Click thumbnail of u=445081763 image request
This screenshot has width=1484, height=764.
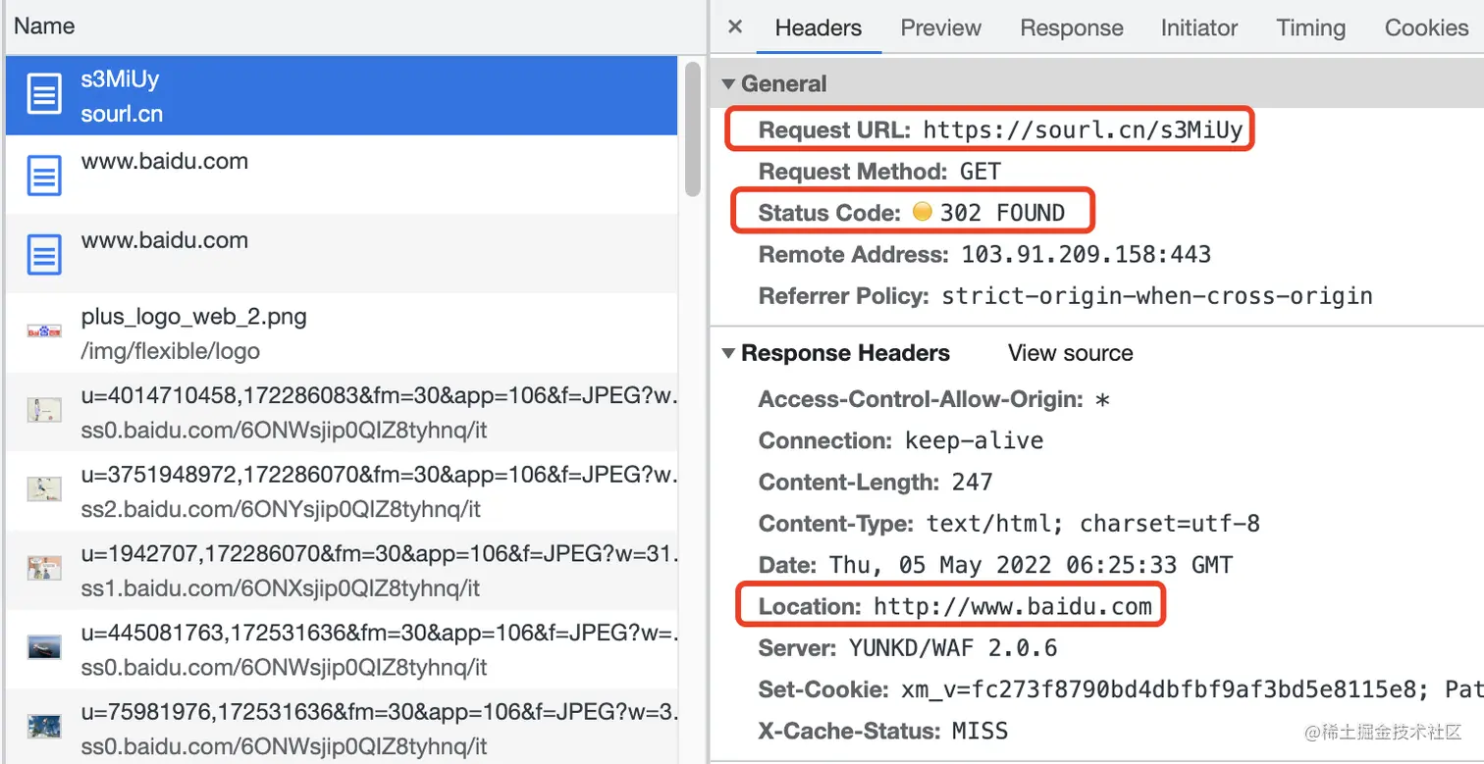pos(44,647)
